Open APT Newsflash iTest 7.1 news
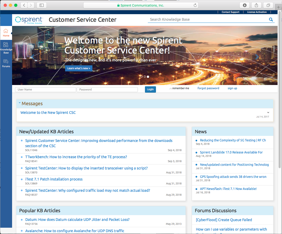 pyautogui.click(x=228, y=189)
